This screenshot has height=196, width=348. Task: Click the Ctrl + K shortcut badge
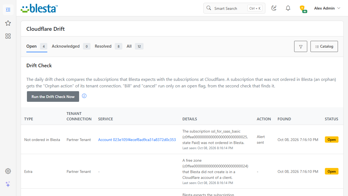[255, 8]
